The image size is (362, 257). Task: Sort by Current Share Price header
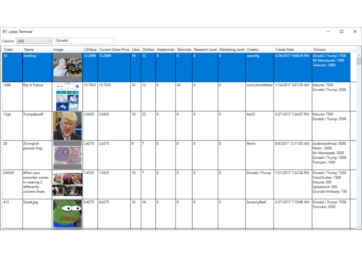[x=114, y=49]
